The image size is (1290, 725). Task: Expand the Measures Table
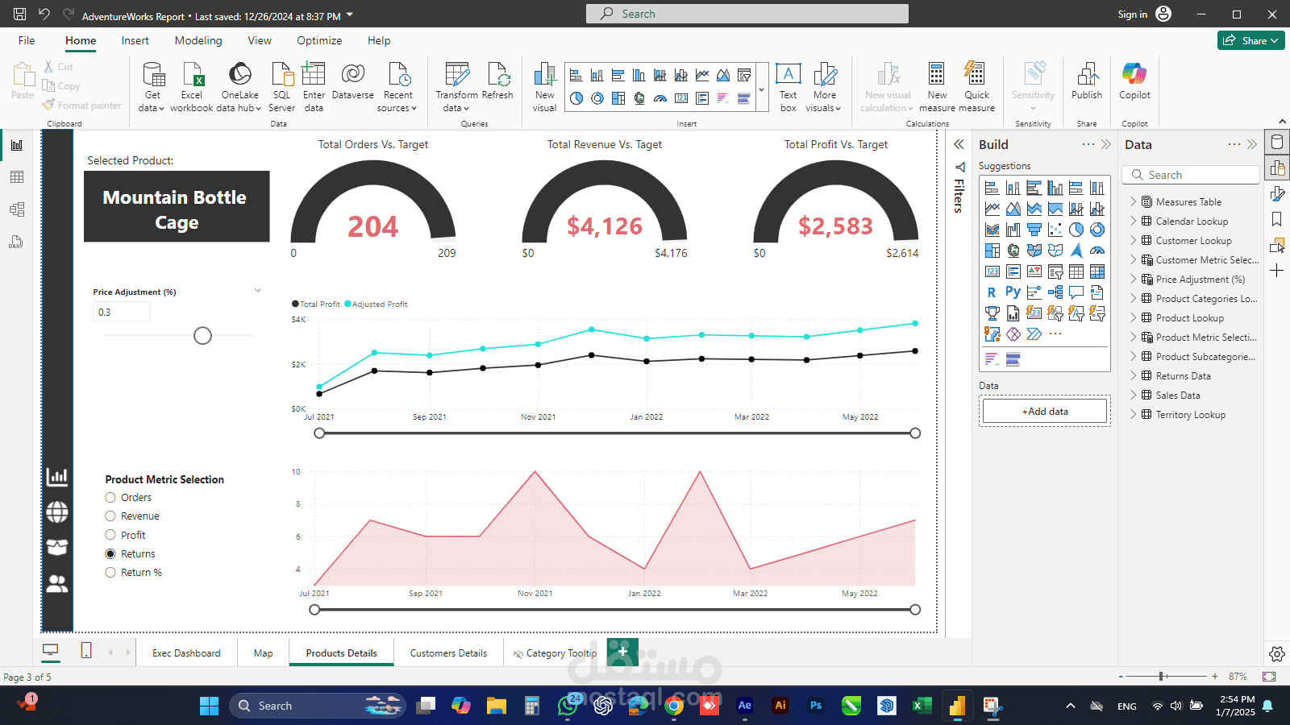(x=1133, y=202)
